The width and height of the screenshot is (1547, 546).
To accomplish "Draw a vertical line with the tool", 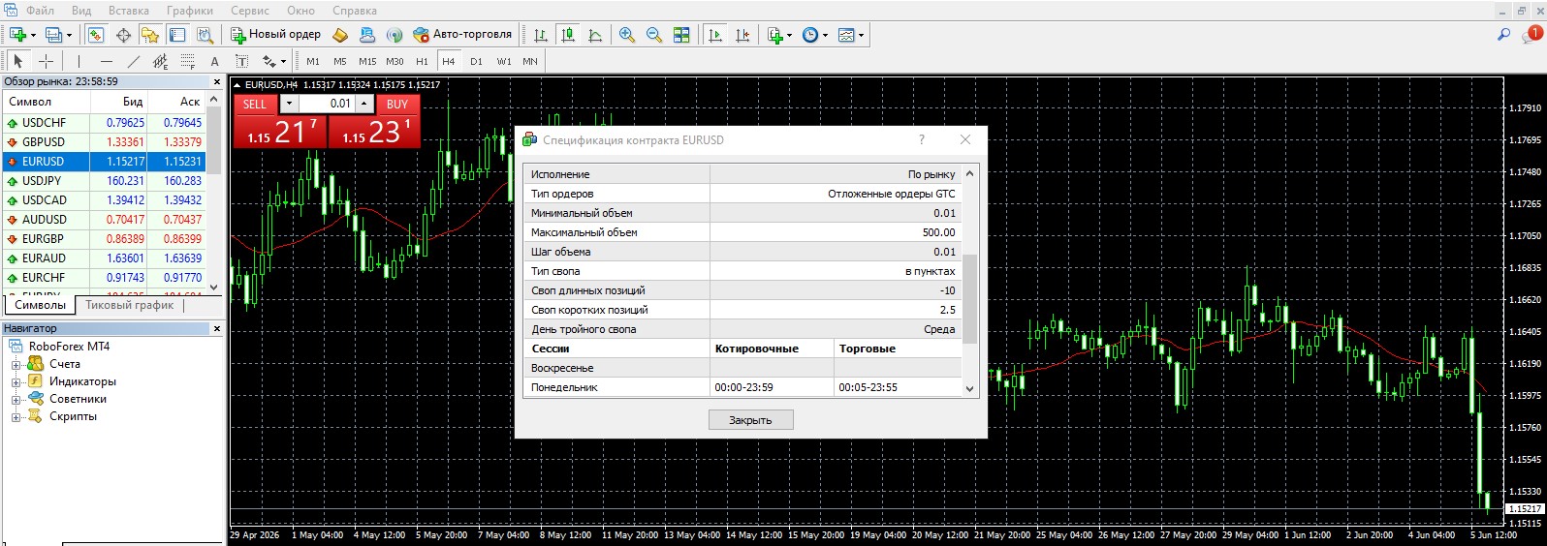I will click(x=79, y=61).
